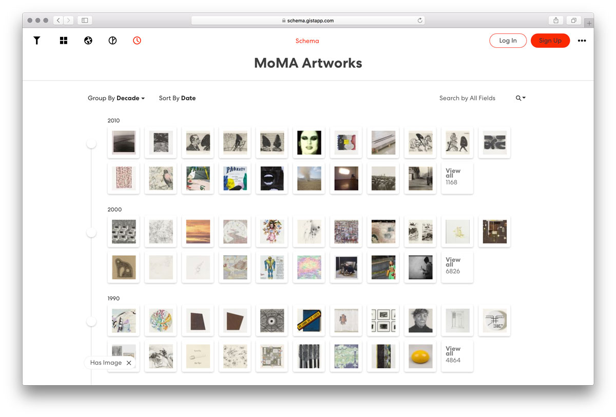Click the 1990 decade label
The width and height of the screenshot is (616, 417).
point(113,298)
